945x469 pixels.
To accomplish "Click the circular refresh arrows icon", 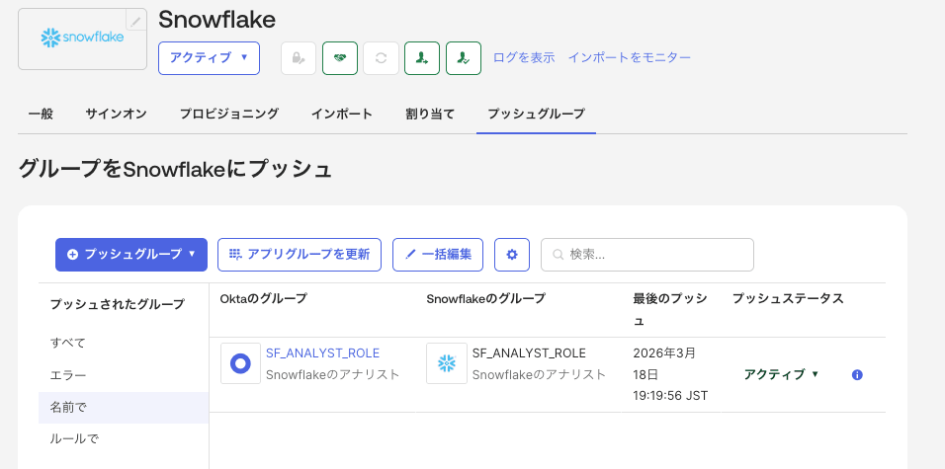I will (381, 58).
